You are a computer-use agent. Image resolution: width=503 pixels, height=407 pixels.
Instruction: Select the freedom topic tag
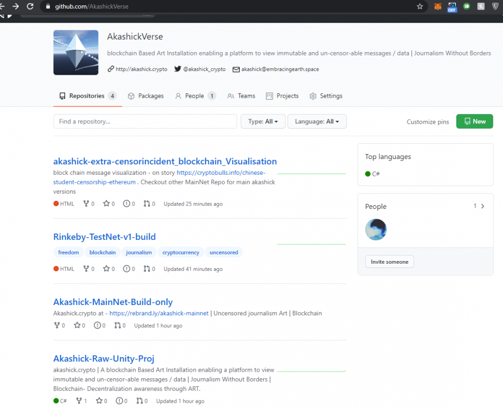click(68, 252)
